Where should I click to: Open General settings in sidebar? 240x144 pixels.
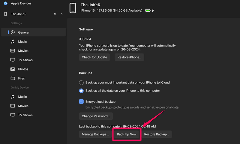pos(24,32)
